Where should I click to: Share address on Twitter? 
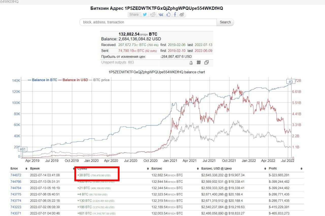145,14
